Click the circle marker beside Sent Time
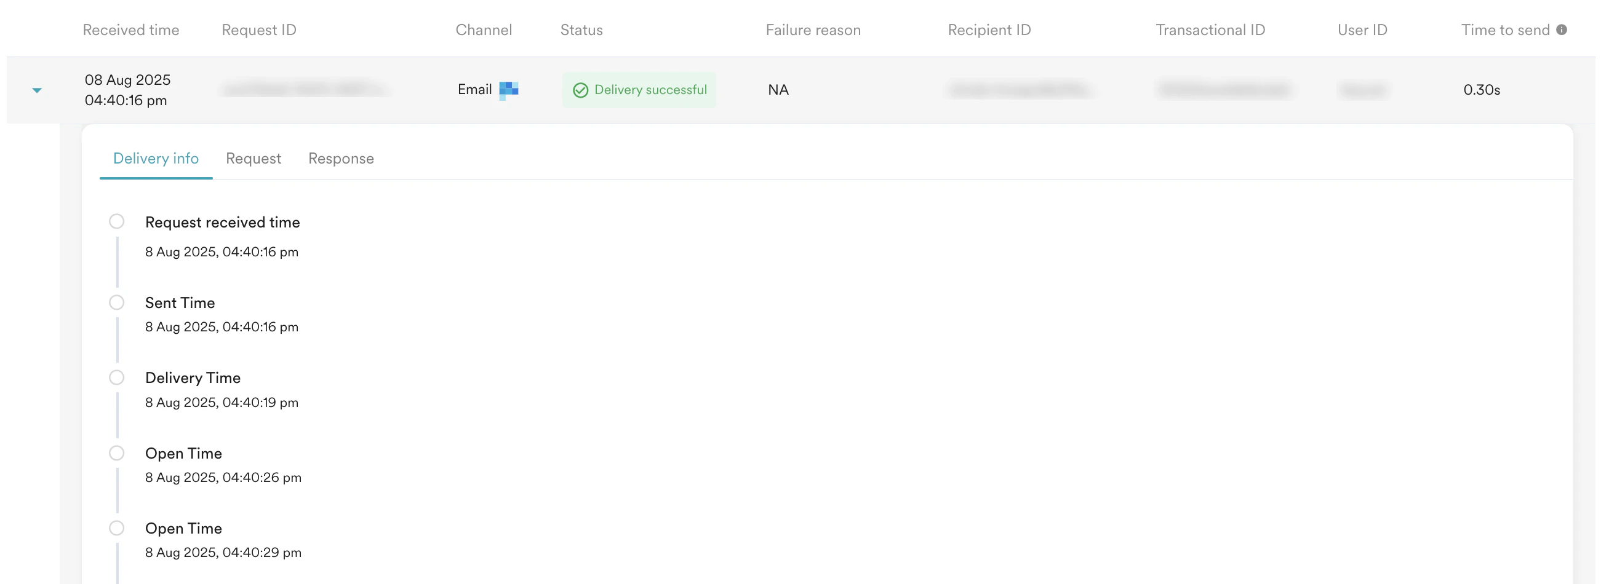 117,302
